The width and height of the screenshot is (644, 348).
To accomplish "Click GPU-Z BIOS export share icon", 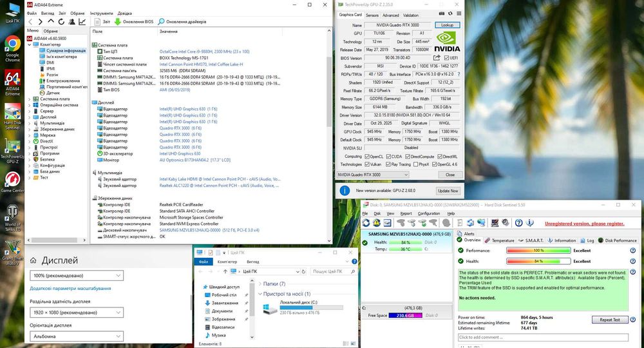I will (437, 57).
